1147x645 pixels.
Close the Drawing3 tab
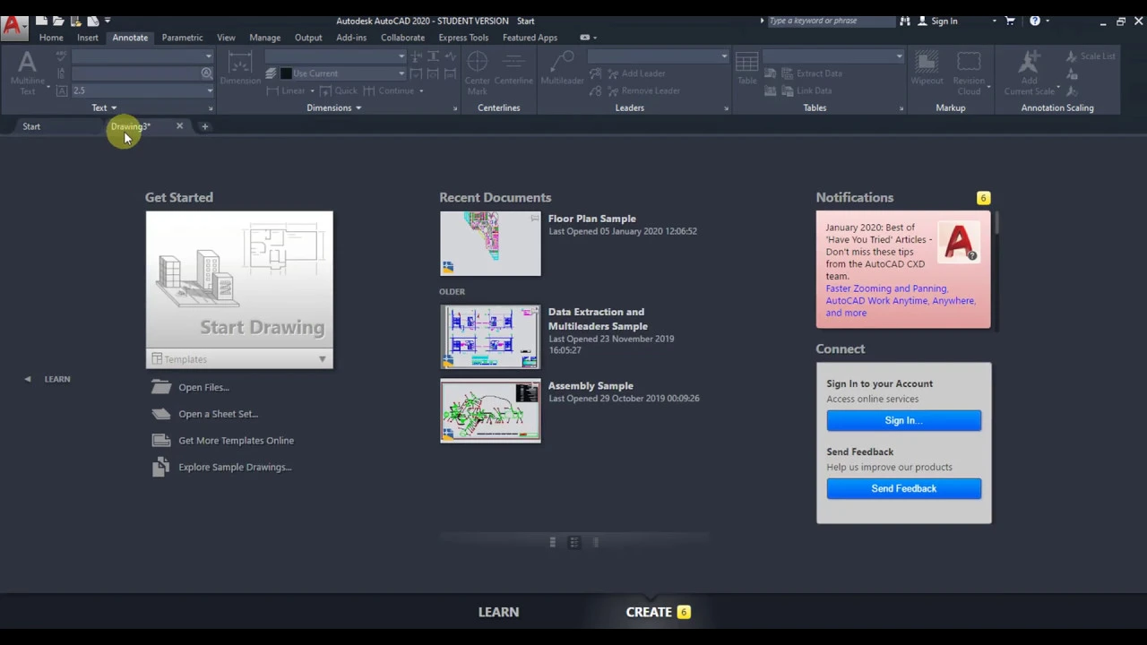(x=179, y=126)
